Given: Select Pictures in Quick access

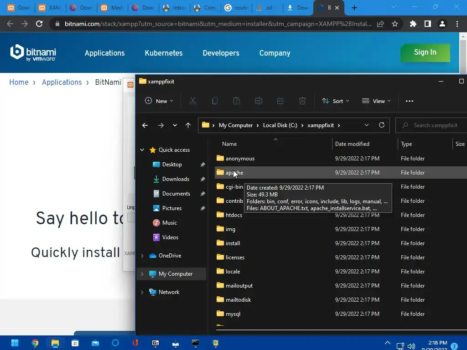Looking at the screenshot, I should [x=172, y=208].
